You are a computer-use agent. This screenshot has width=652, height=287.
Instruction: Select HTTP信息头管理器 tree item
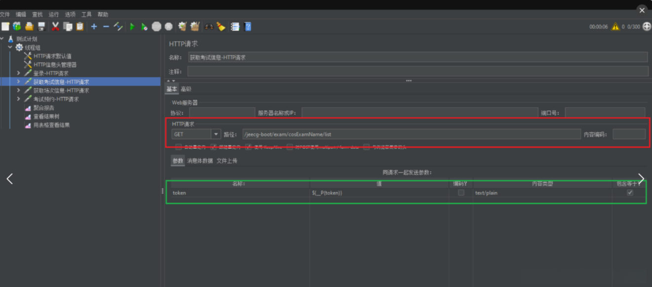click(54, 64)
